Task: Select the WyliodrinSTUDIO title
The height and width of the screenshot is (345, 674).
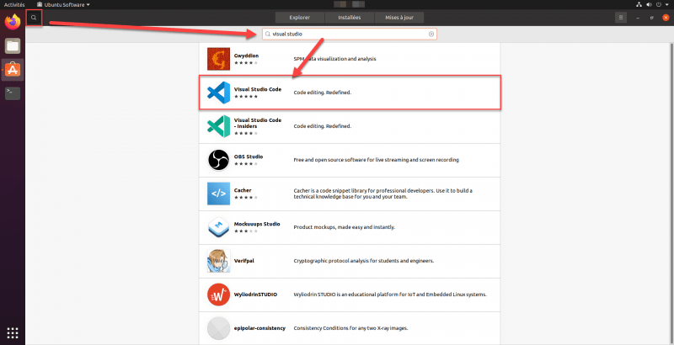Action: tap(255, 295)
